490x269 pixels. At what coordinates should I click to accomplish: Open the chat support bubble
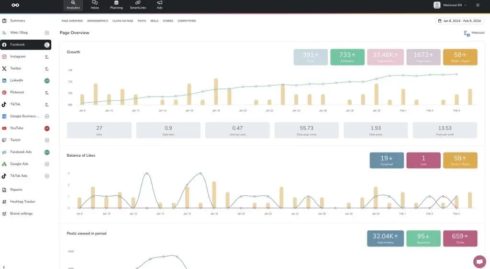[479, 261]
